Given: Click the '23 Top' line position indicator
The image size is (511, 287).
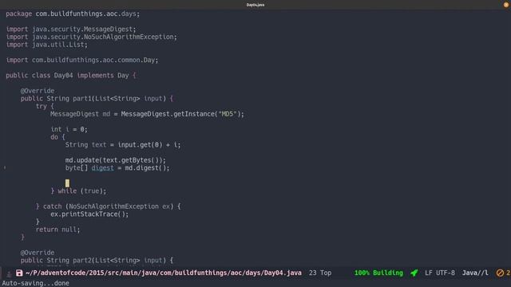Looking at the screenshot, I should coord(320,273).
